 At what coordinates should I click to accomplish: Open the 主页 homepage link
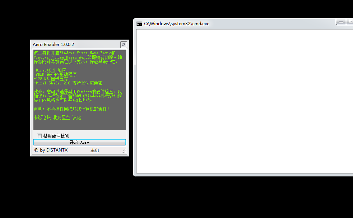click(94, 150)
